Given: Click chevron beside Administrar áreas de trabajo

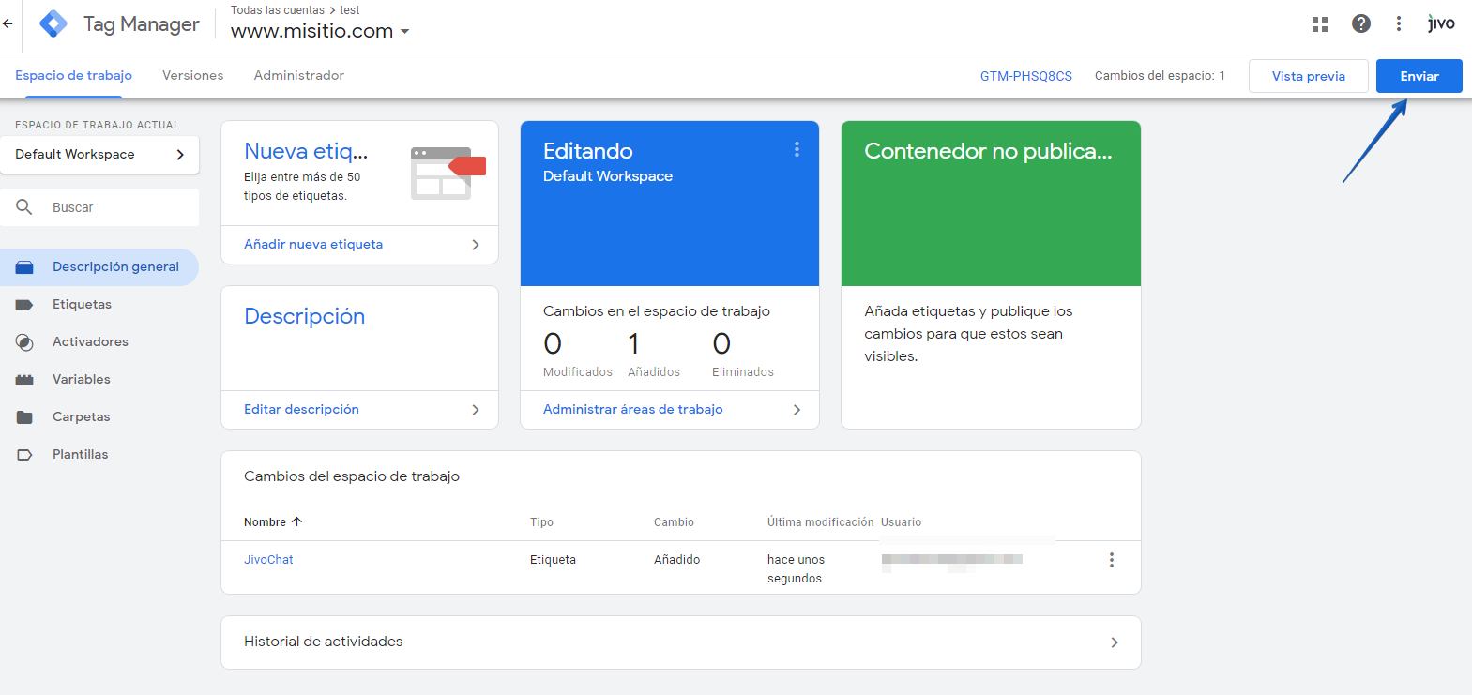Looking at the screenshot, I should tap(797, 410).
